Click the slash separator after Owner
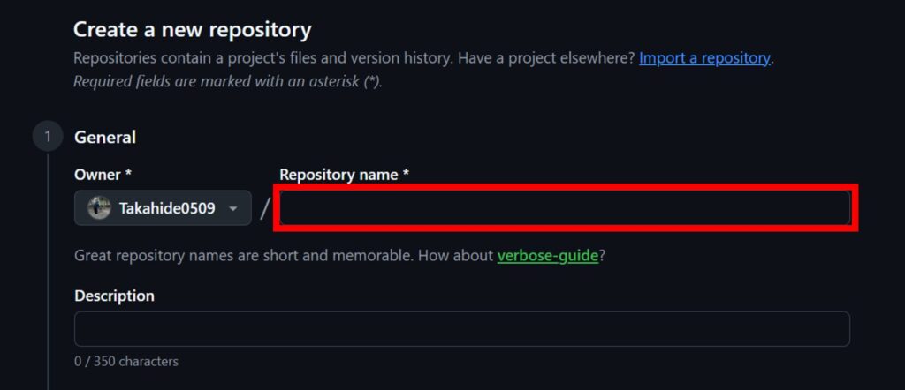Viewport: 905px width, 390px height. (265, 209)
